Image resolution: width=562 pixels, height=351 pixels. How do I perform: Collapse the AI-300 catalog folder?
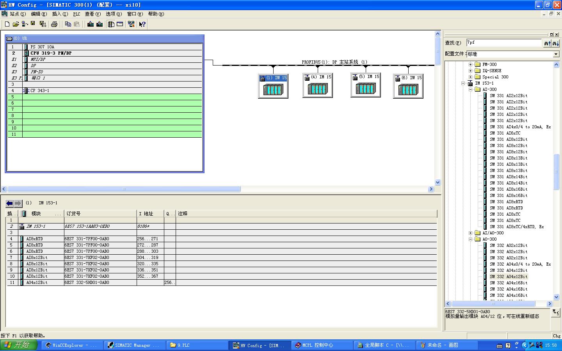[470, 89]
